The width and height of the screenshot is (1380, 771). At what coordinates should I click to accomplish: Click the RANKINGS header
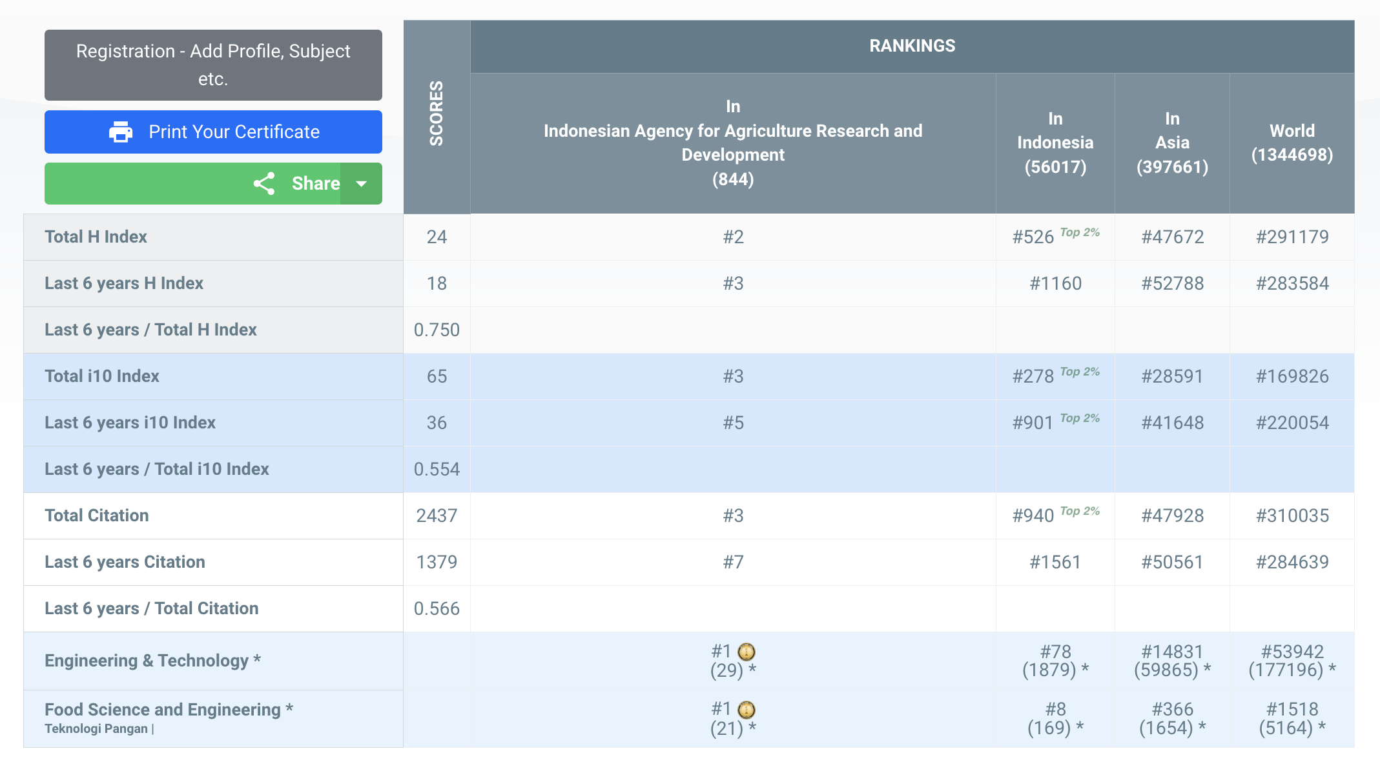click(912, 46)
